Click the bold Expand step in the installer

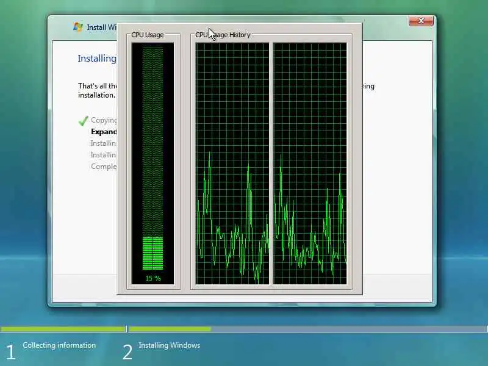[104, 132]
